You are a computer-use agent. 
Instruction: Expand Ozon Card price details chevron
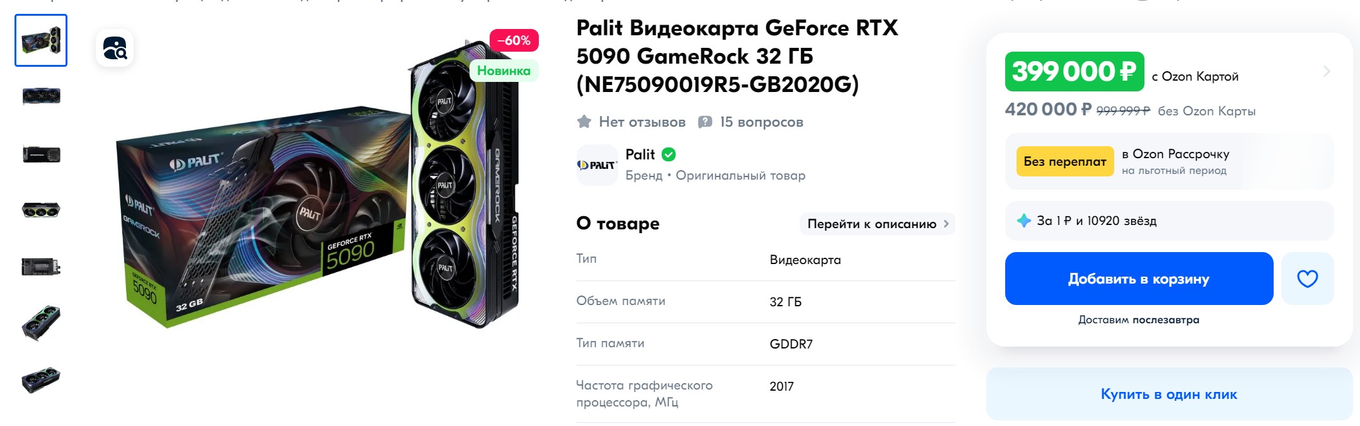[1326, 71]
